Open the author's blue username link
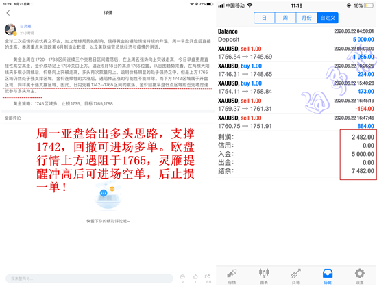 coord(25,27)
